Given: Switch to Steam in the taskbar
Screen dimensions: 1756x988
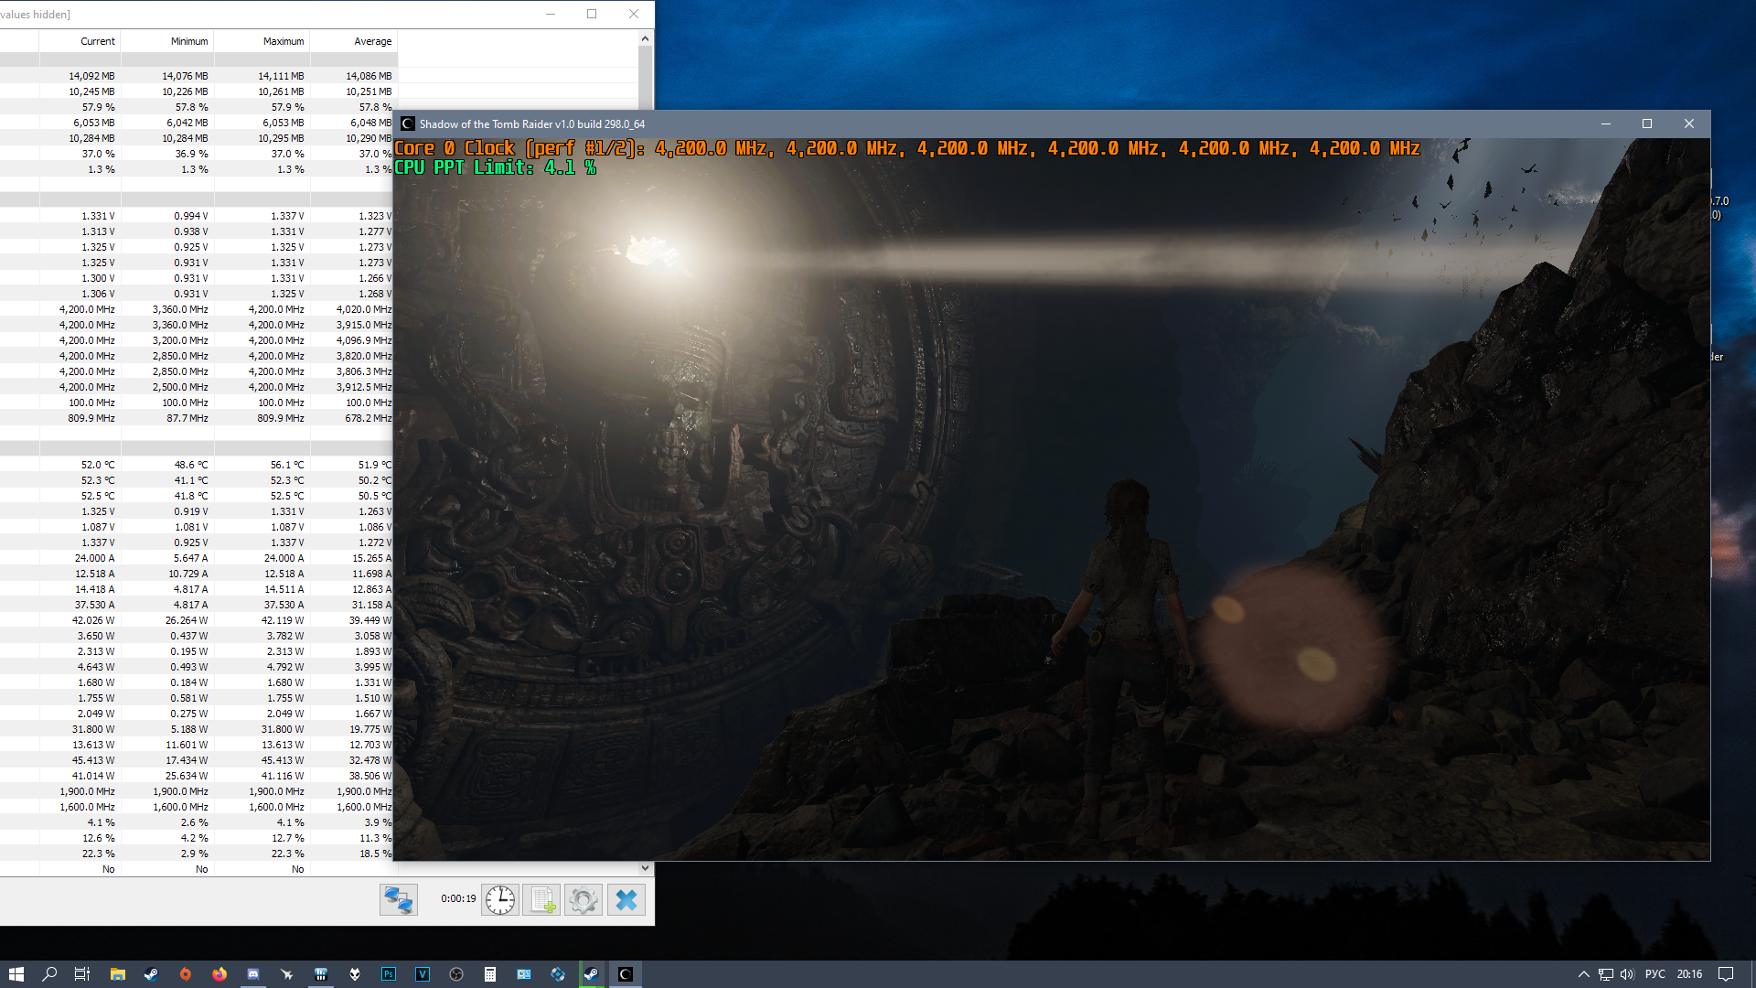Looking at the screenshot, I should coord(592,974).
